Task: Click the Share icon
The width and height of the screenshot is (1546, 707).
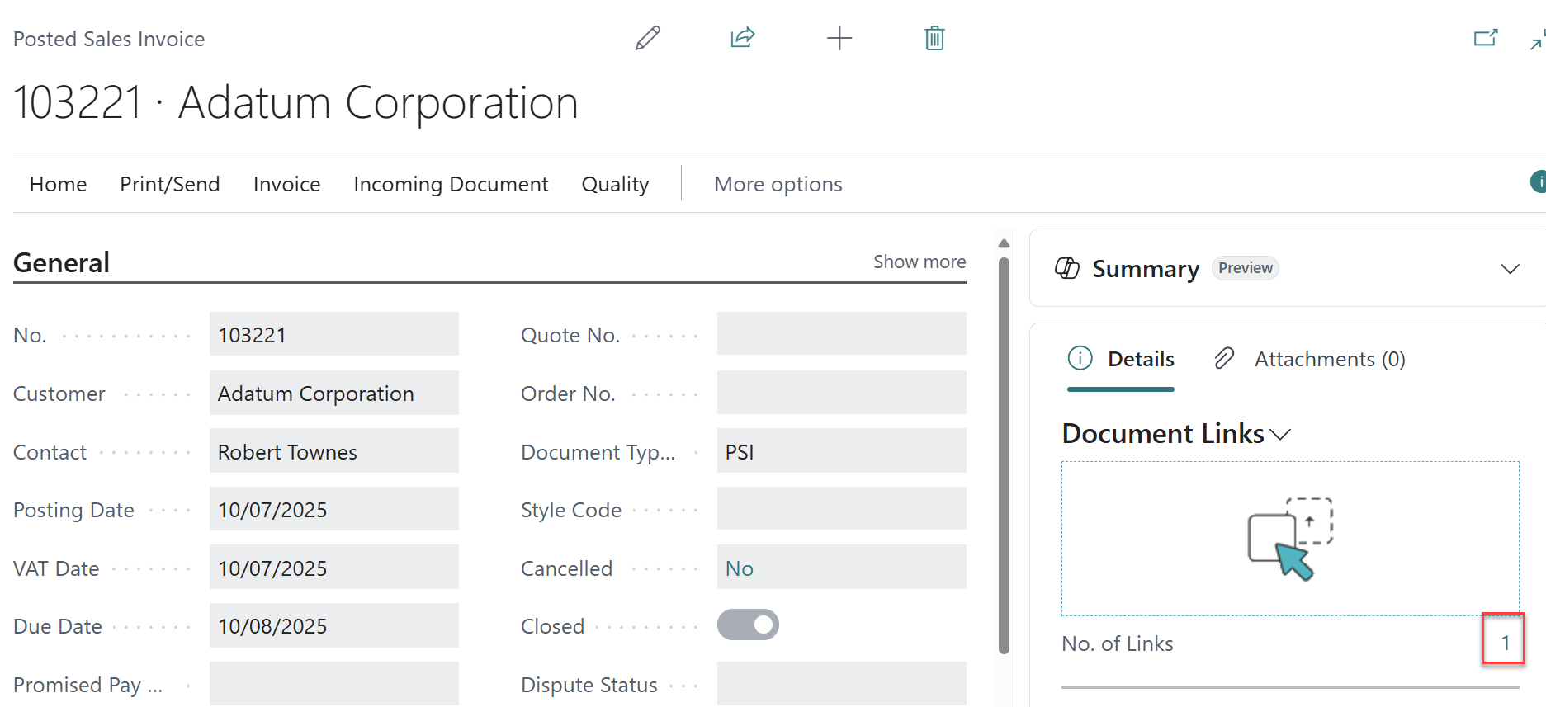Action: click(x=743, y=38)
